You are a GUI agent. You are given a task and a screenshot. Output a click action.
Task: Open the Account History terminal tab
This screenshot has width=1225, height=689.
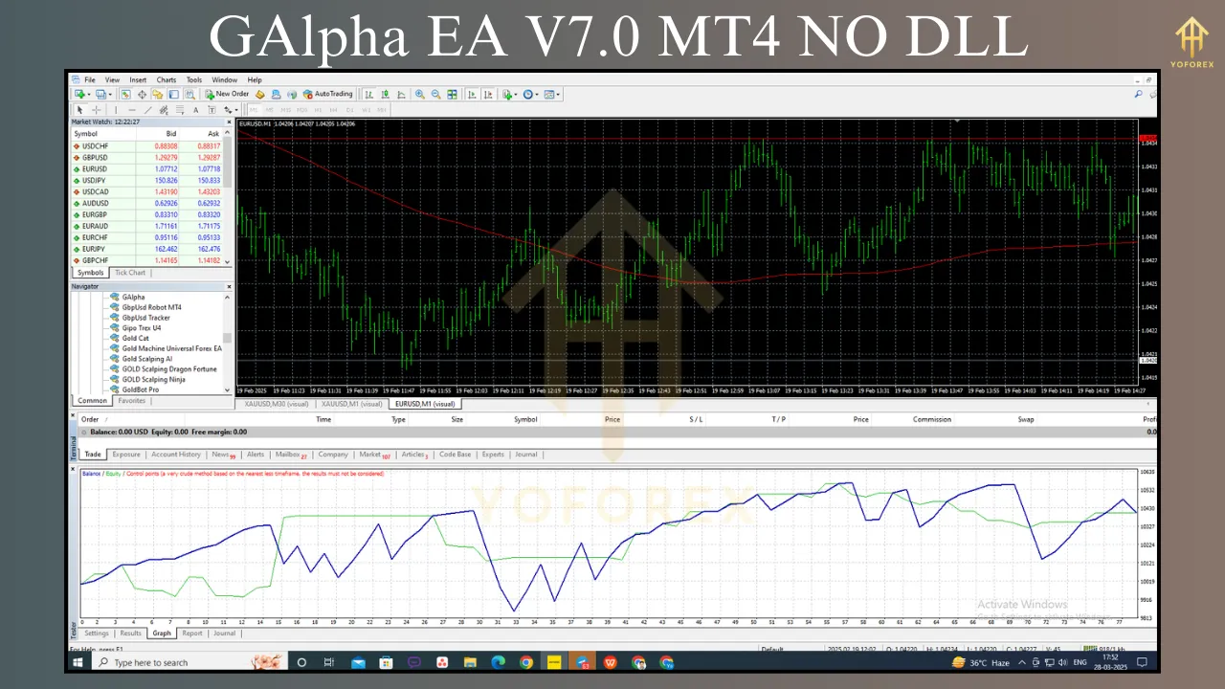(176, 455)
